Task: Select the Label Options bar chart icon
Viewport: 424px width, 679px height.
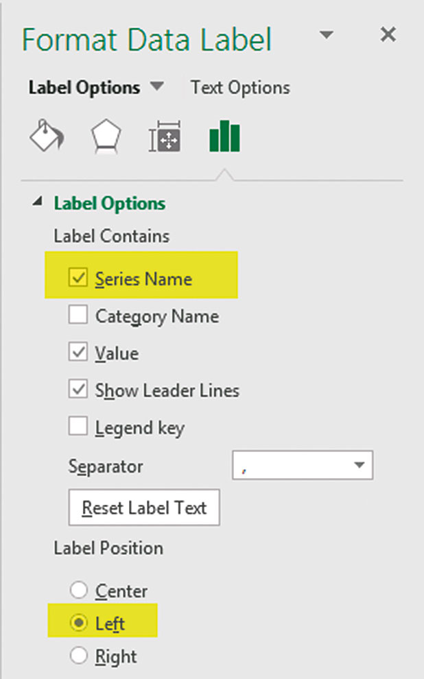Action: tap(224, 136)
